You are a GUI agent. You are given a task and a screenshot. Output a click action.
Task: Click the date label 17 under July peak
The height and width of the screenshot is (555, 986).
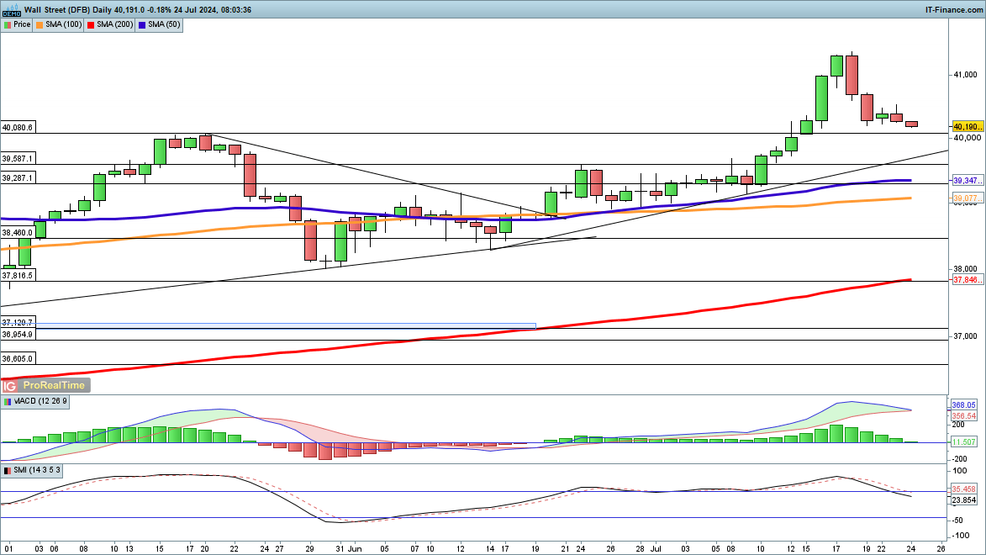[836, 549]
